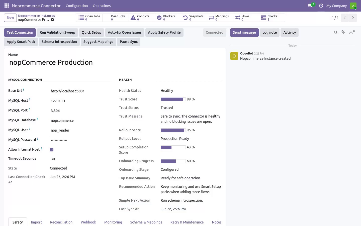Click the Pause Sync button
The width and height of the screenshot is (361, 226).
pos(129,42)
